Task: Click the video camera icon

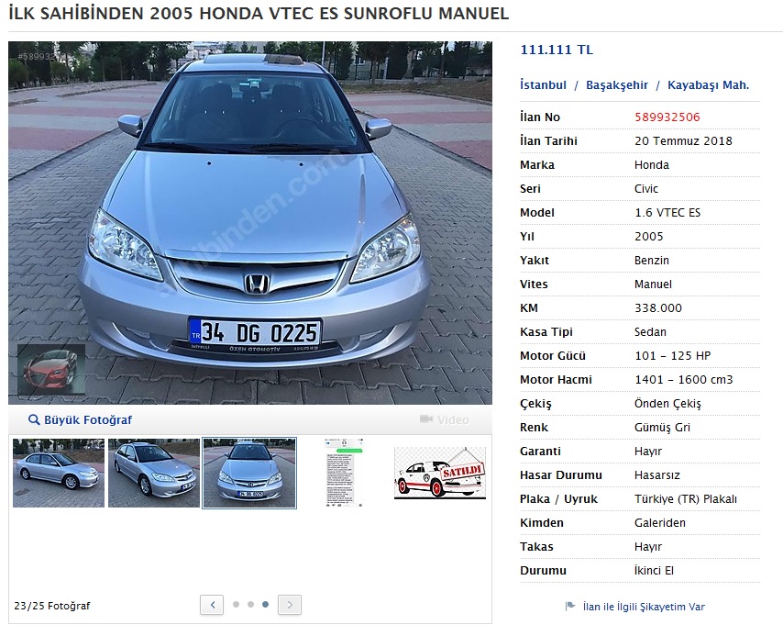Action: pos(426,419)
